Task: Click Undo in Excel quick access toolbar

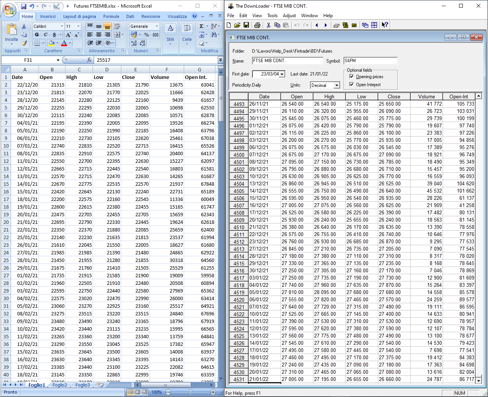Action: 32,6
